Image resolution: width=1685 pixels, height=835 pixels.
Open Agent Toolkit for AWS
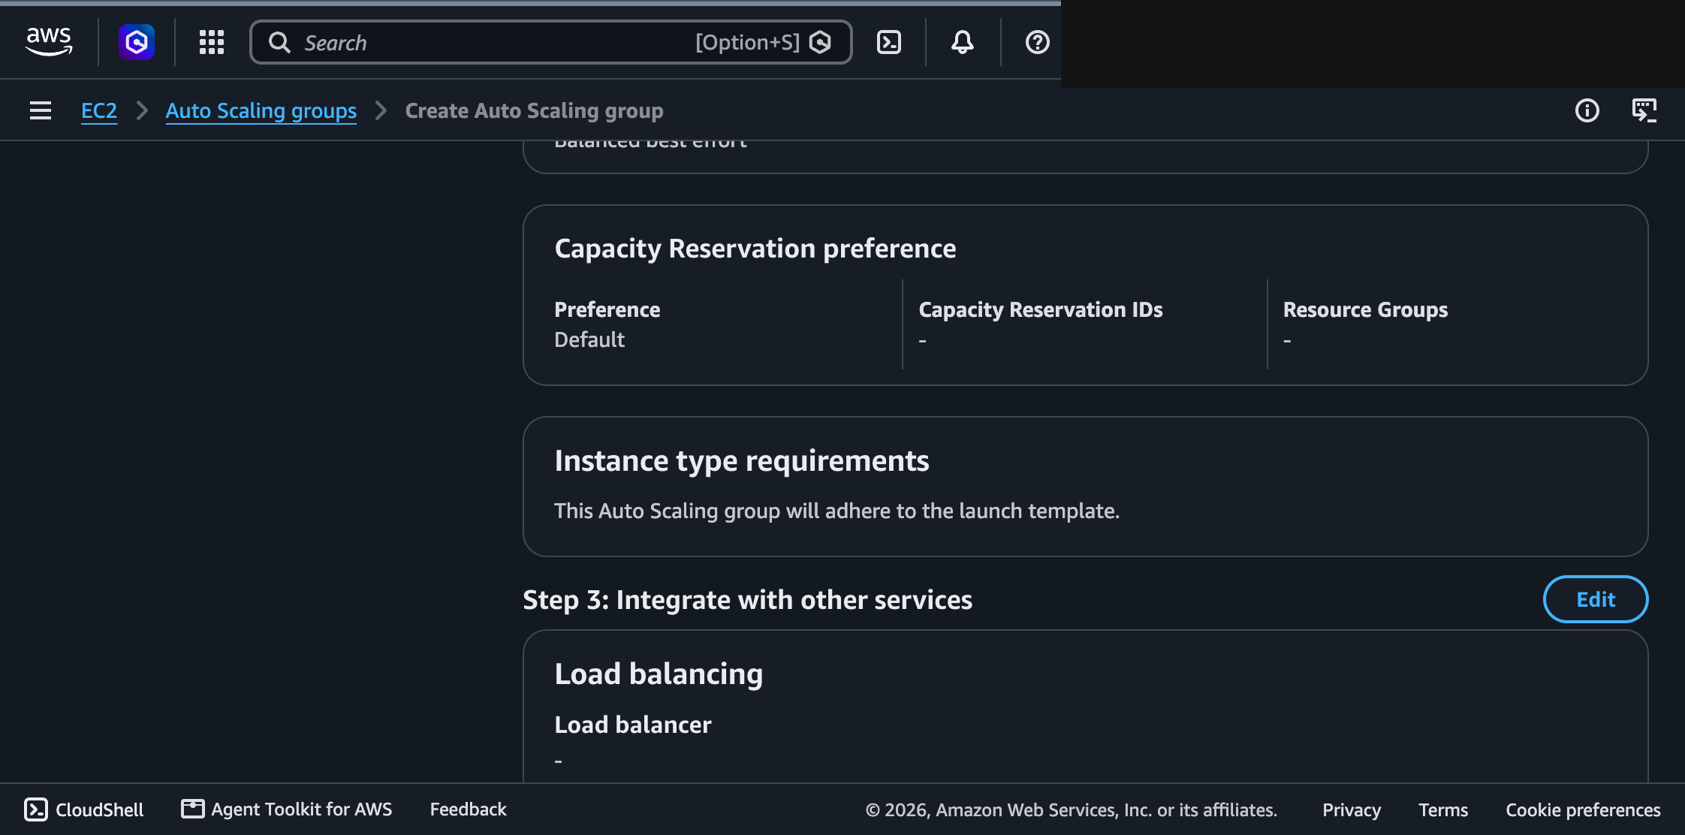(x=287, y=809)
